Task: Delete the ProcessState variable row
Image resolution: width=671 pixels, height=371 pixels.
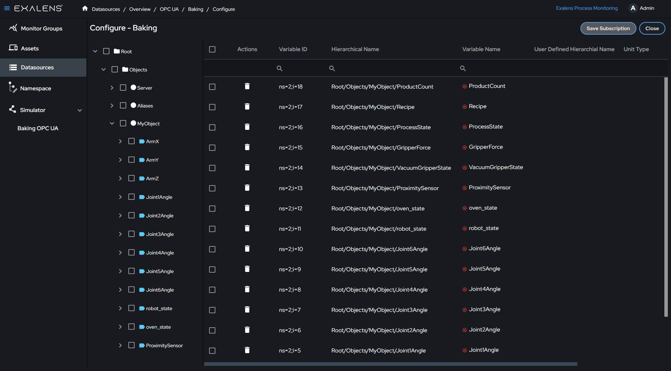Action: point(247,127)
